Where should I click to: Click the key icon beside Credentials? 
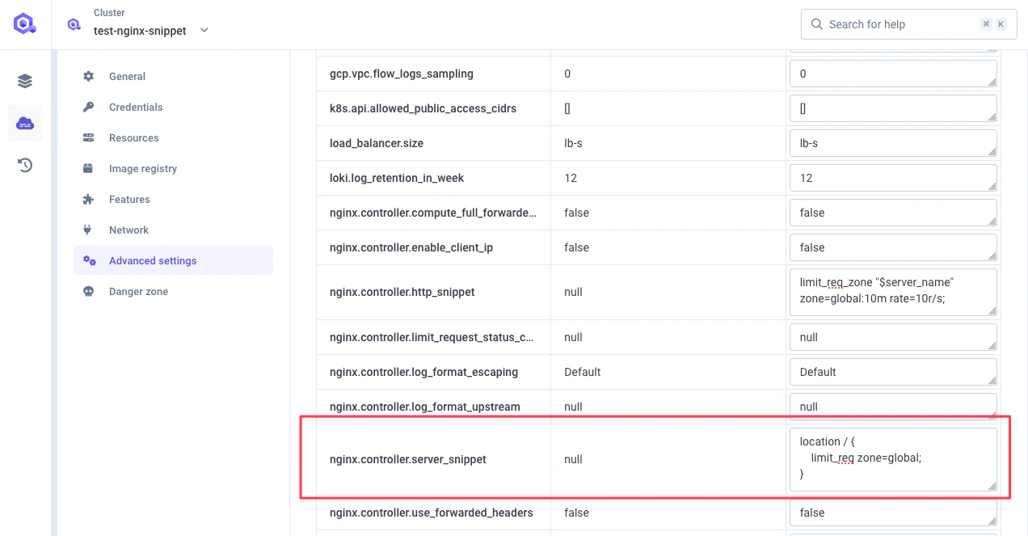(88, 107)
